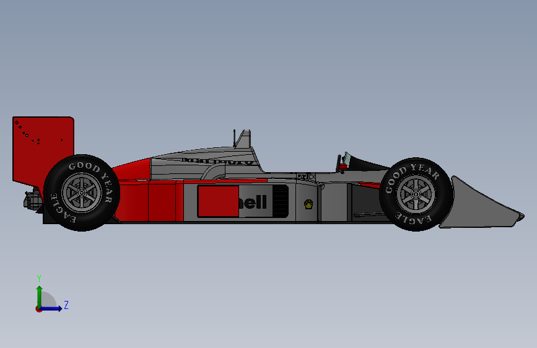Click the blue Z axis of the triad
Screen dimensions: 537x348
[x=51, y=308]
